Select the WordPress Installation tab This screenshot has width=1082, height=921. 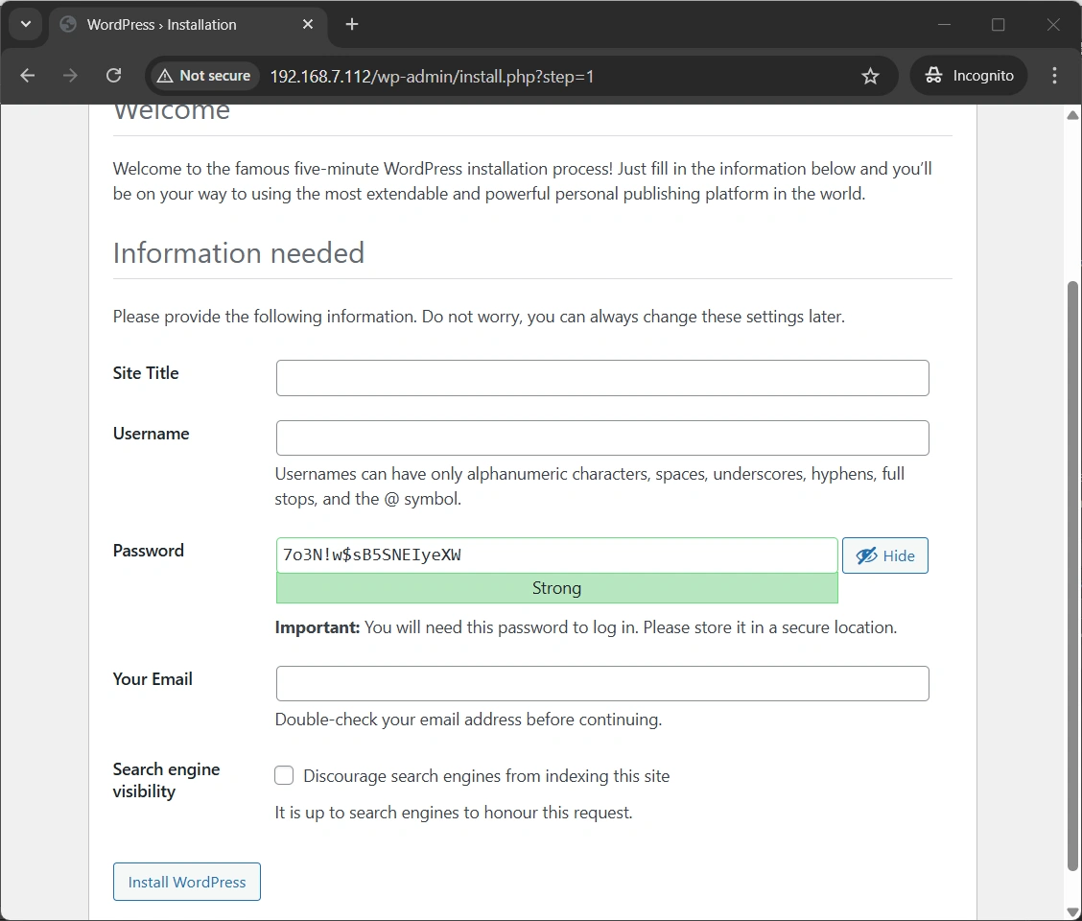(173, 25)
